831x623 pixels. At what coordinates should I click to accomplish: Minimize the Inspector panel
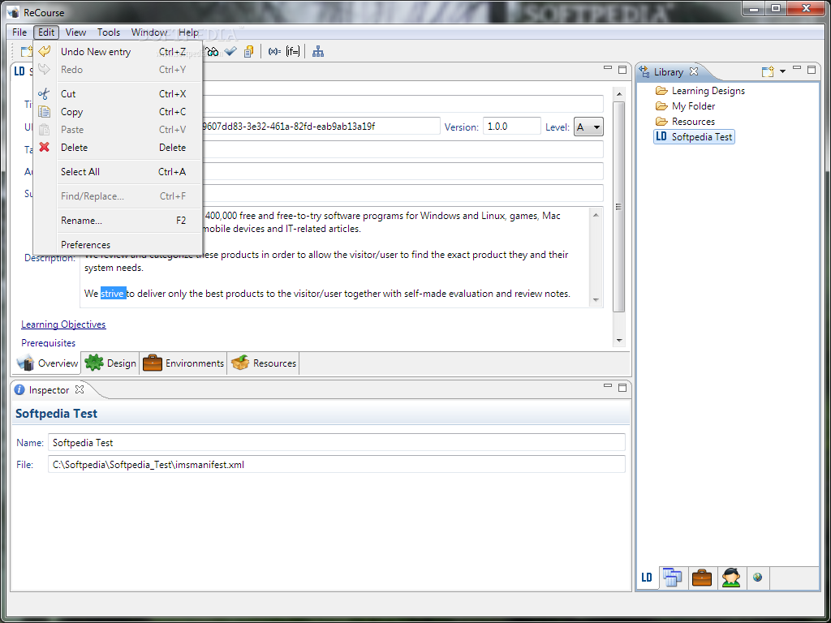[608, 386]
